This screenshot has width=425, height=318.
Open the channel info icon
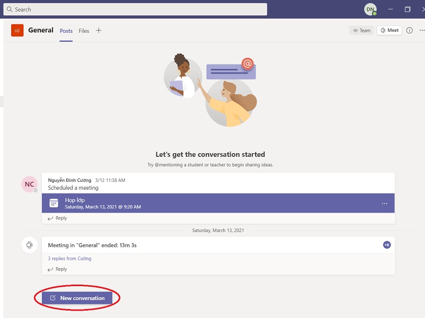click(409, 31)
